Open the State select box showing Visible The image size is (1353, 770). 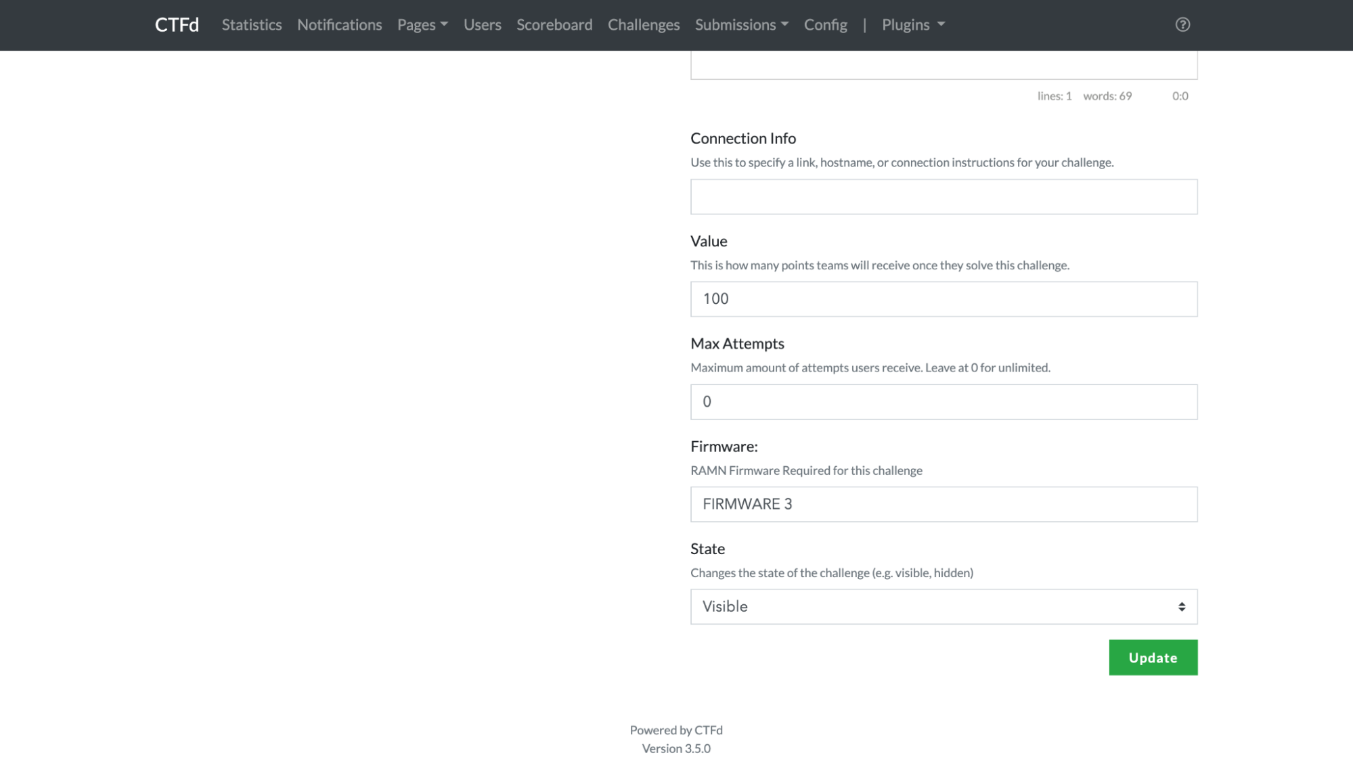pyautogui.click(x=943, y=606)
